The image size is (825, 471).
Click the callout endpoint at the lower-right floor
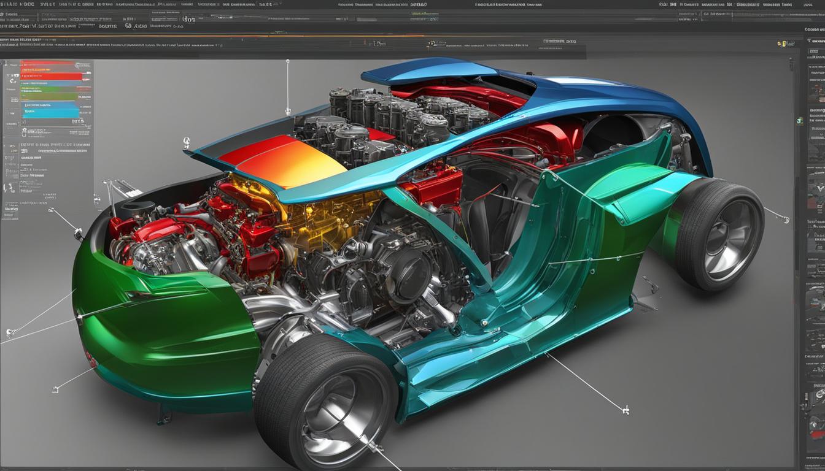(x=626, y=409)
